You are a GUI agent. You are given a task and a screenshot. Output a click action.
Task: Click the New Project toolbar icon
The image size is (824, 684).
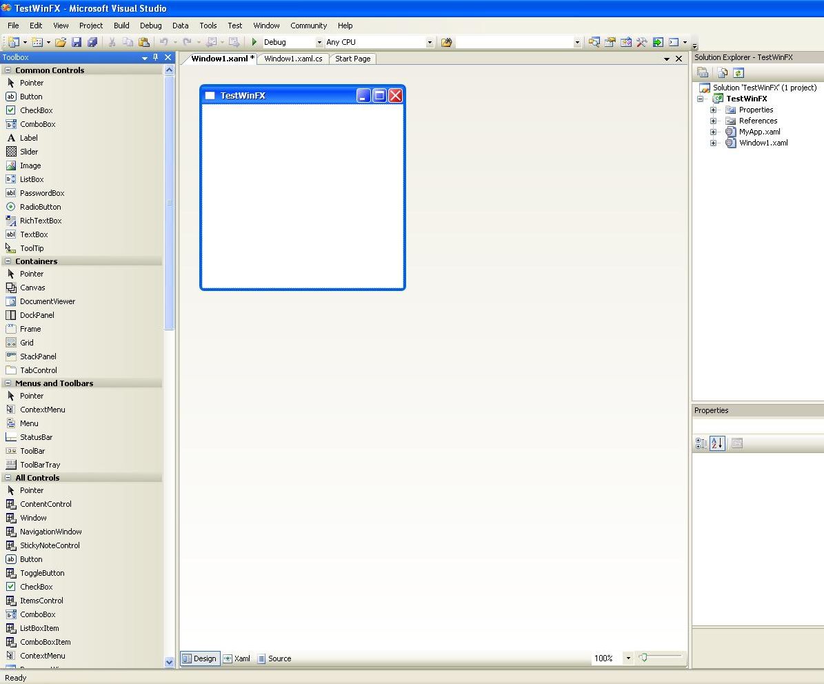click(x=14, y=42)
